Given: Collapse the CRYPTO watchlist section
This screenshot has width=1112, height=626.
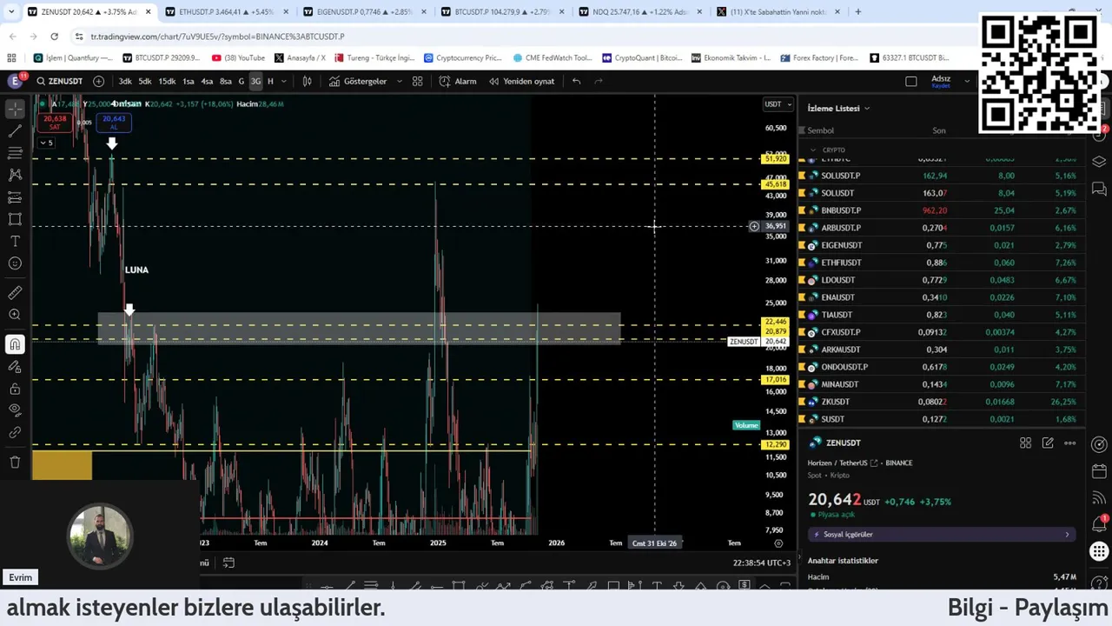Looking at the screenshot, I should (813, 150).
